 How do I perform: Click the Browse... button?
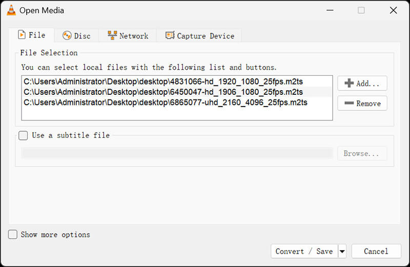tap(362, 153)
